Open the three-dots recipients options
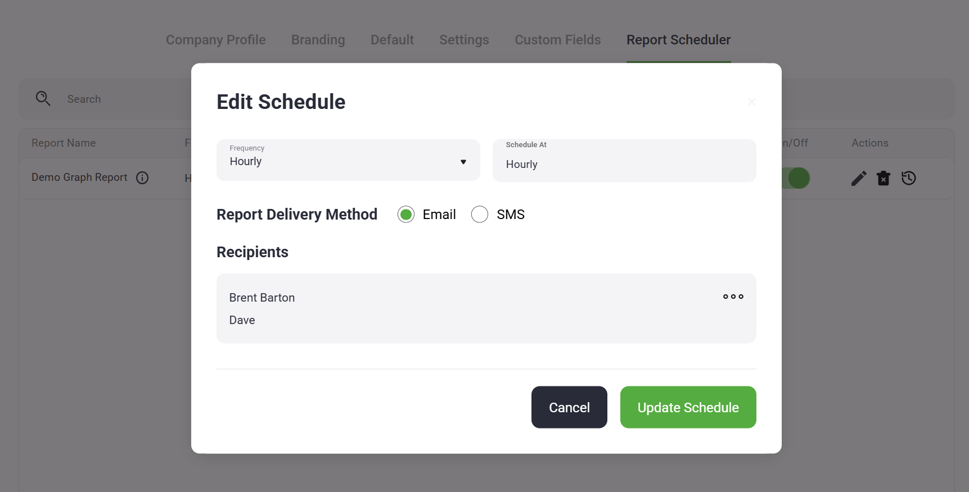This screenshot has width=969, height=492. 733,297
